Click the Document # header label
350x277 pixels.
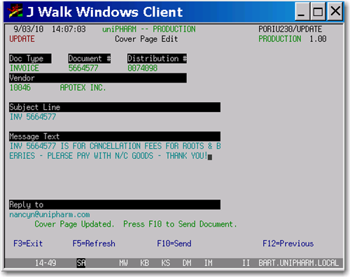[90, 59]
